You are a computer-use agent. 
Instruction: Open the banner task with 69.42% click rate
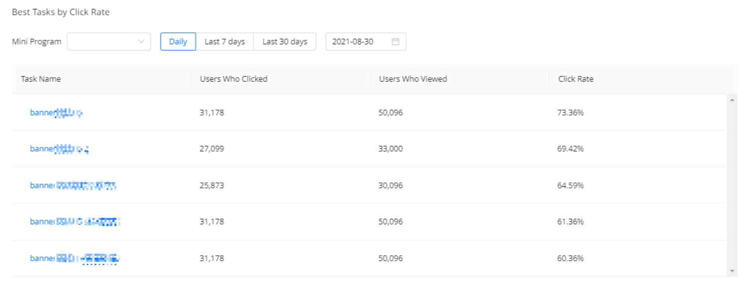click(59, 148)
